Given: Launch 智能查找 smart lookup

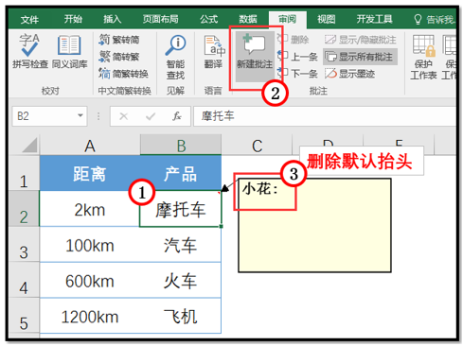Looking at the screenshot, I should click(175, 57).
